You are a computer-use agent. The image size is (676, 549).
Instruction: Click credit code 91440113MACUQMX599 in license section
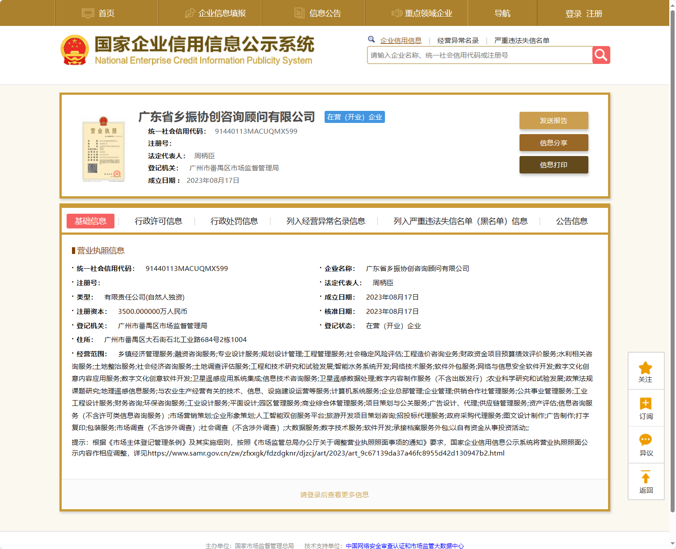(186, 268)
